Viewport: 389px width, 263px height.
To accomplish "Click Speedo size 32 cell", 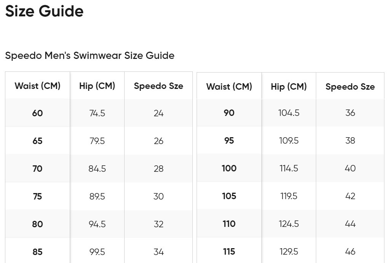I will (158, 224).
